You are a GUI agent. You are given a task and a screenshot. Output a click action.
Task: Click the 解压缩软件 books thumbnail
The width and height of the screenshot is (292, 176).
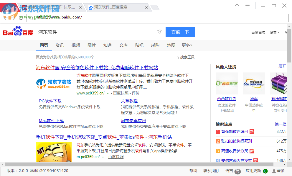(x=278, y=84)
